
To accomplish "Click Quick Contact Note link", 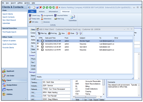I will [x=9, y=44].
